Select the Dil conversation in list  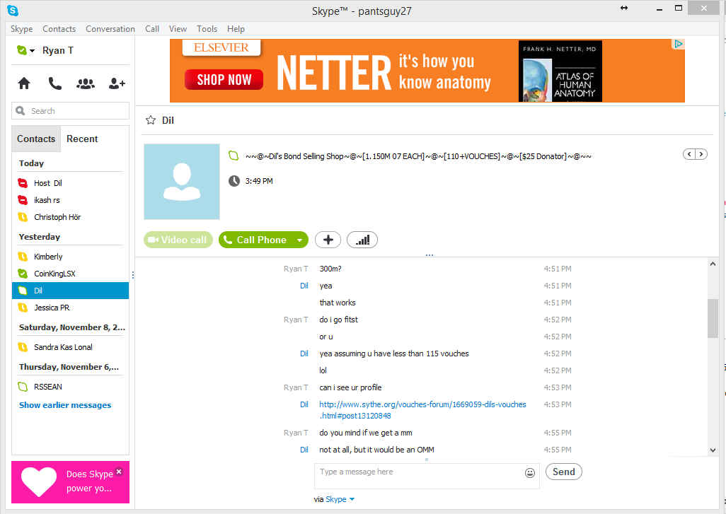70,291
